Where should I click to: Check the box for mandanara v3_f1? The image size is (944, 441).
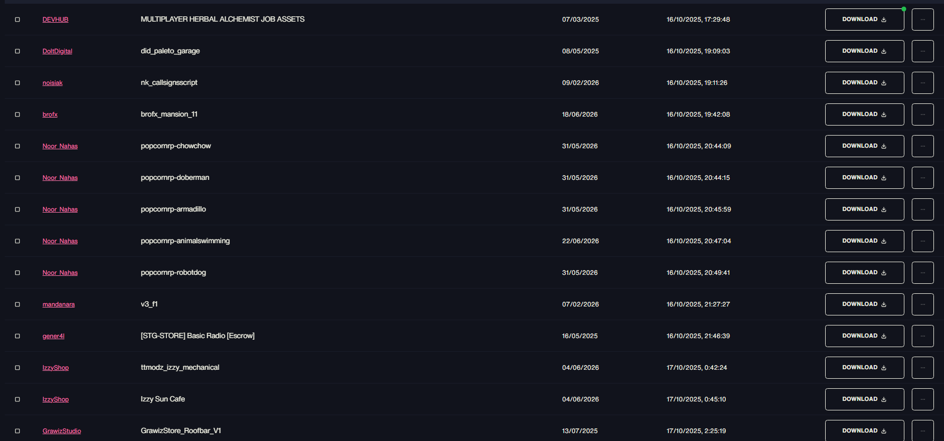pyautogui.click(x=17, y=304)
